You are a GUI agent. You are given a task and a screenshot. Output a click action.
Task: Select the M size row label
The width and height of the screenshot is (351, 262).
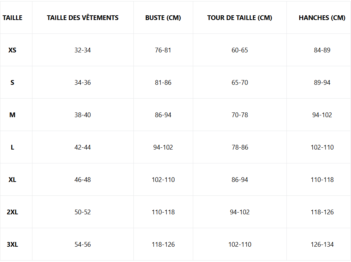[12, 115]
